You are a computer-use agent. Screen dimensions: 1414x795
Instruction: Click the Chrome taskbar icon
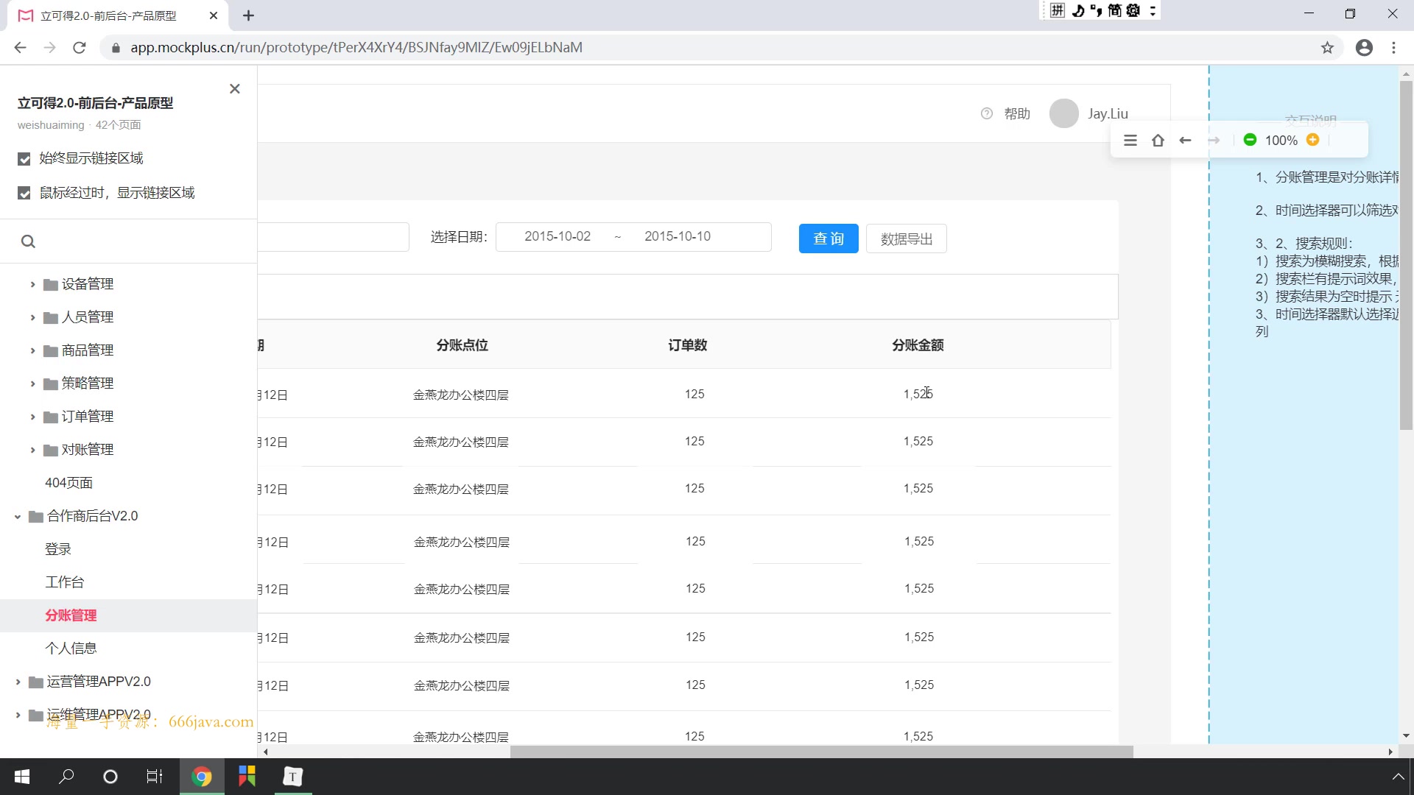point(202,777)
